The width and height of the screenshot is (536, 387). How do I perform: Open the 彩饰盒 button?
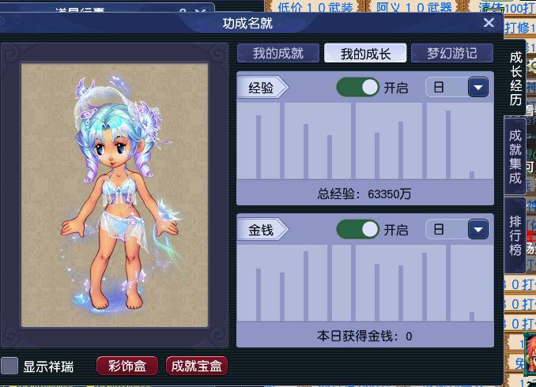pyautogui.click(x=127, y=366)
